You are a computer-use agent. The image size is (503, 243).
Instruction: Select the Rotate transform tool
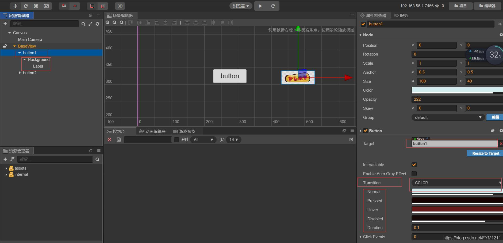click(x=26, y=6)
